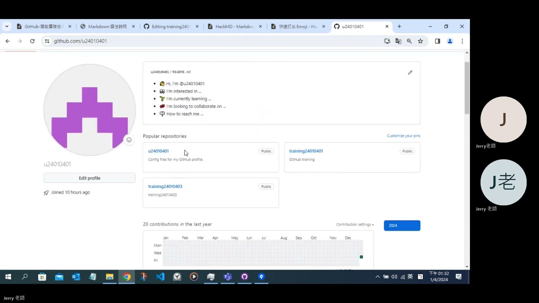The image size is (539, 303).
Task: Open the Mail app from the taskbar
Action: pyautogui.click(x=59, y=277)
